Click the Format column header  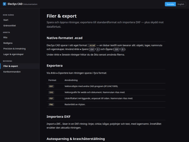[x=52, y=80]
